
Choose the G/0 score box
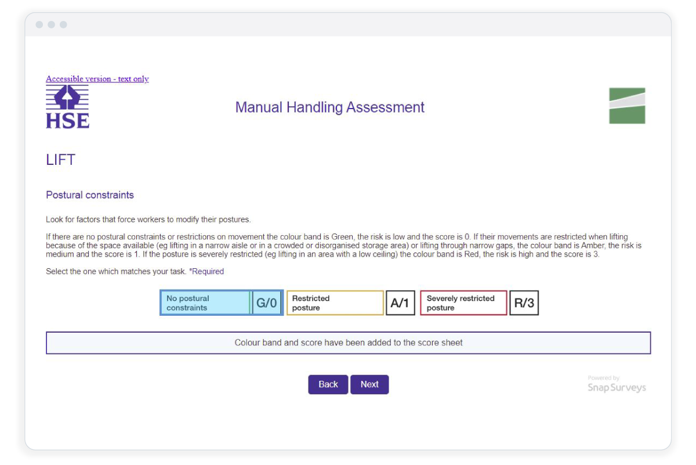tap(267, 303)
